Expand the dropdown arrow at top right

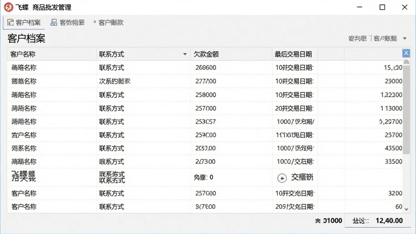[x=405, y=39]
